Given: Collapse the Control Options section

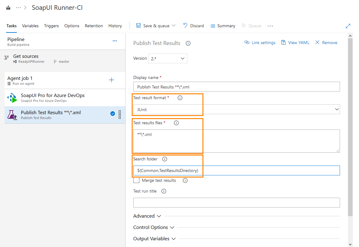Looking at the screenshot, I should point(154,227).
